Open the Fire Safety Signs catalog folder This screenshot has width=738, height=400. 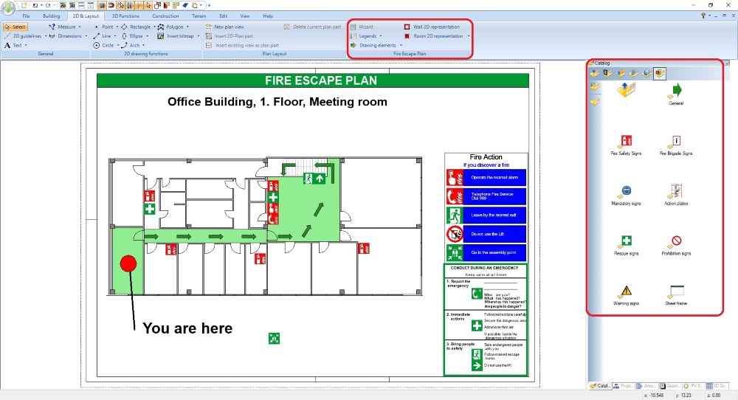[626, 145]
